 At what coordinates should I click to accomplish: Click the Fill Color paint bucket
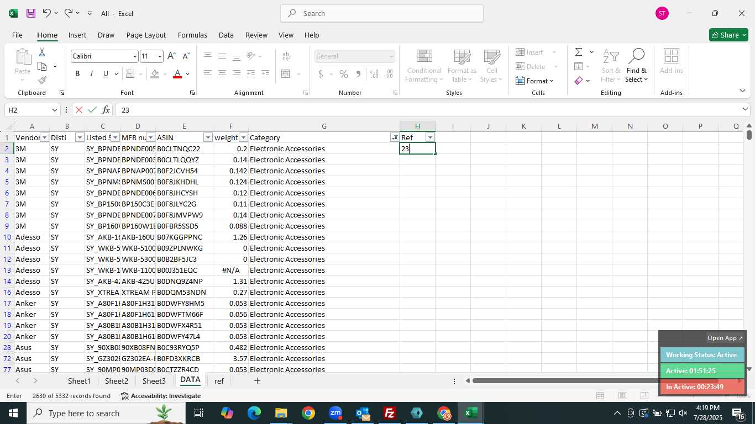pyautogui.click(x=155, y=74)
